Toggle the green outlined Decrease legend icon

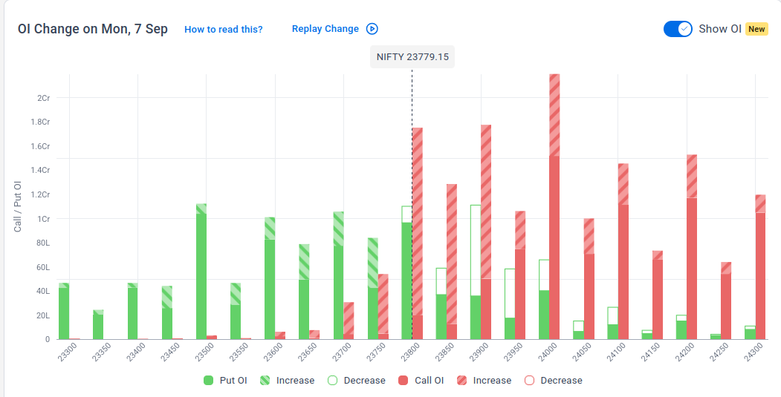click(333, 381)
